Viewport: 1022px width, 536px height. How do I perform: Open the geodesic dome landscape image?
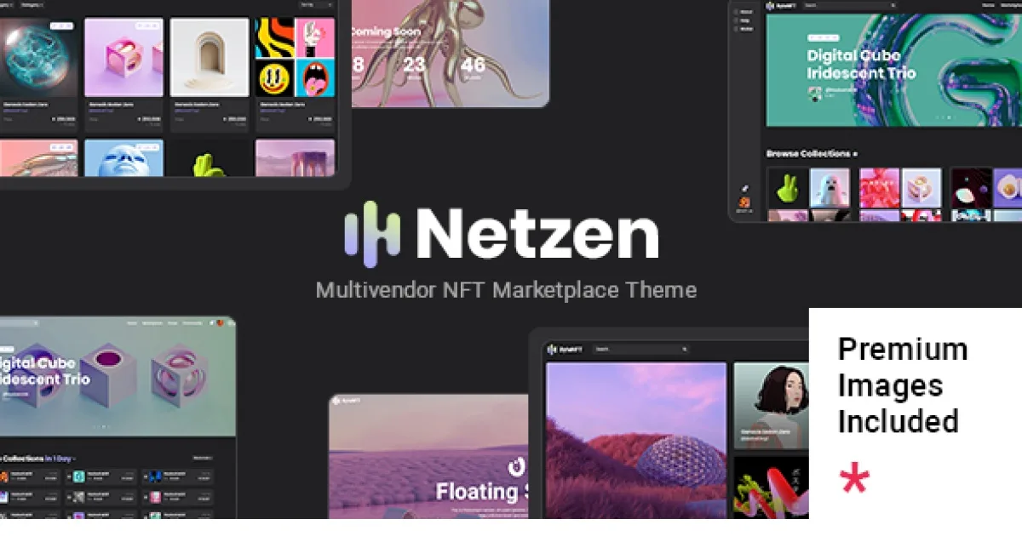point(636,441)
